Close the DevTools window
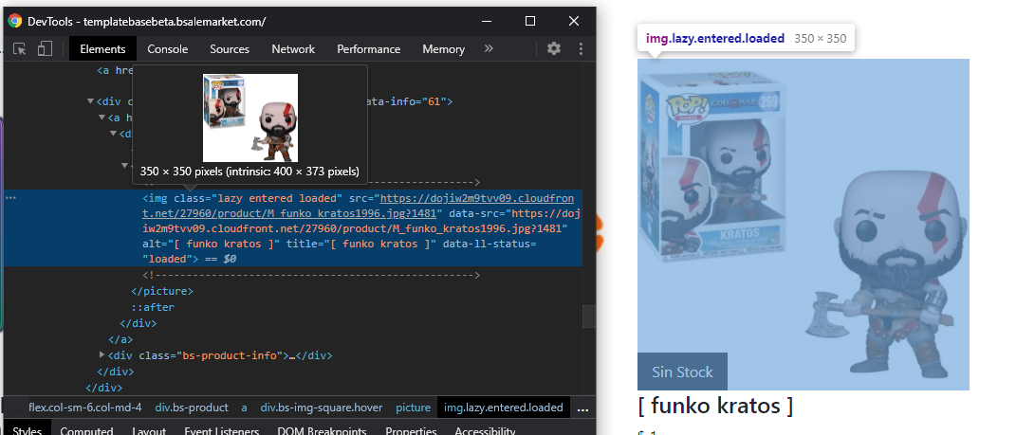Screen dimensions: 1016x435 (x=573, y=22)
